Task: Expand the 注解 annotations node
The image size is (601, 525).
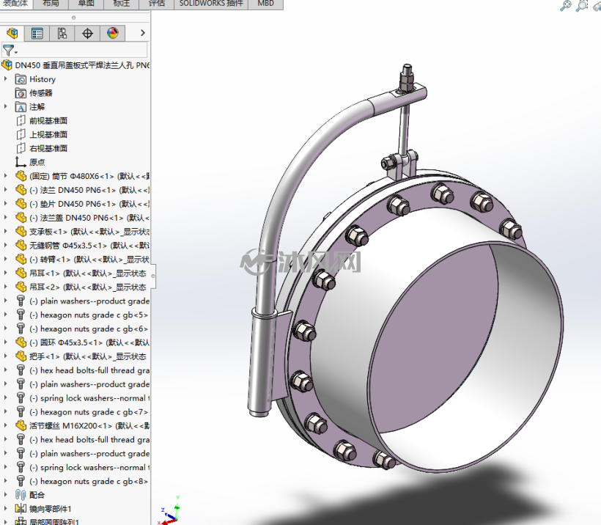Action: point(5,106)
